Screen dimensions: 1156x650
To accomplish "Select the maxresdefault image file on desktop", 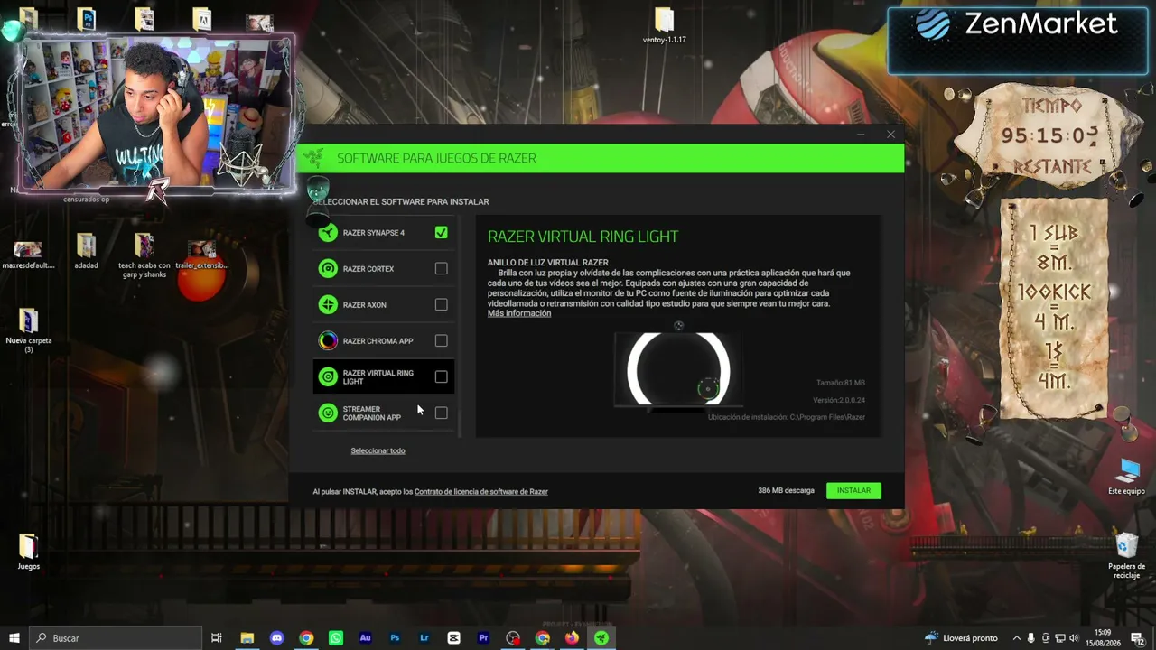I will (28, 254).
